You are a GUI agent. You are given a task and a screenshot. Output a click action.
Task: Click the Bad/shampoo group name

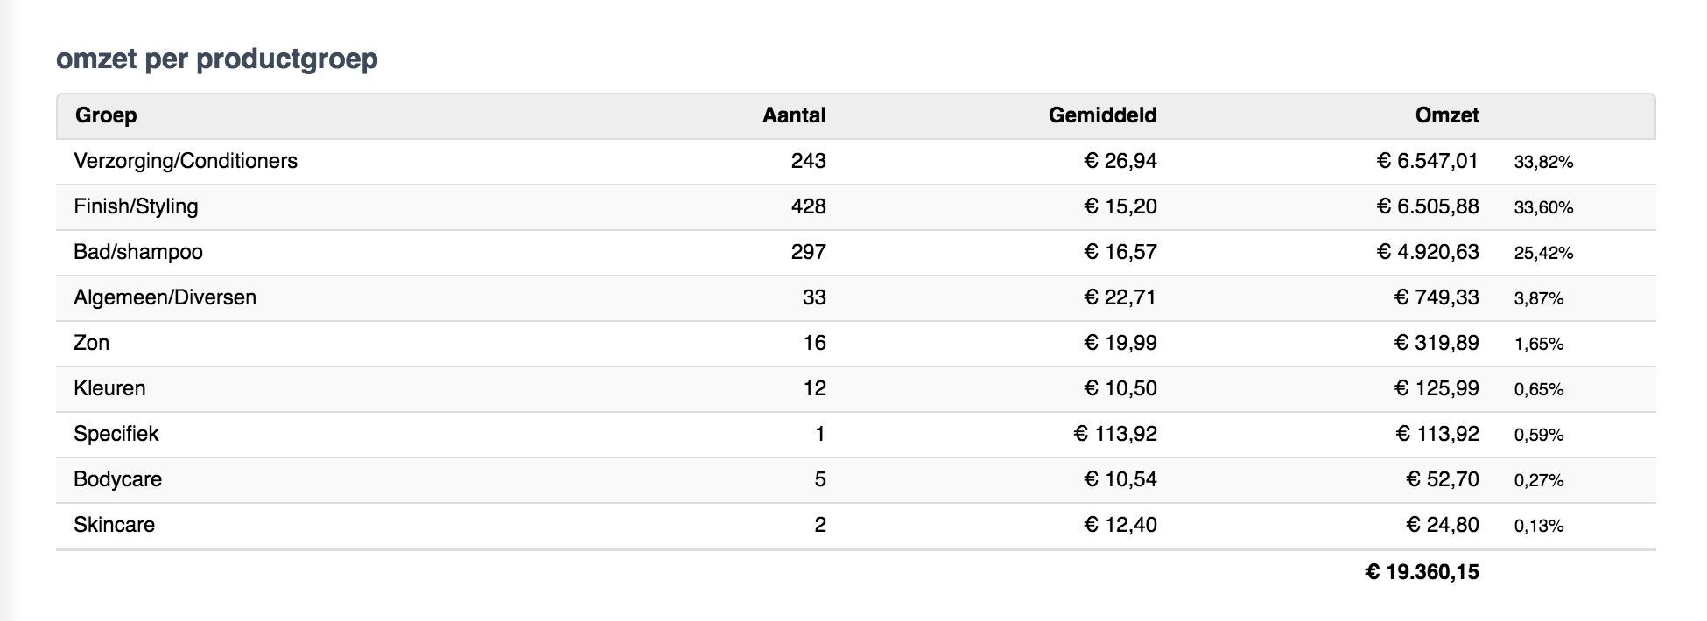(138, 252)
